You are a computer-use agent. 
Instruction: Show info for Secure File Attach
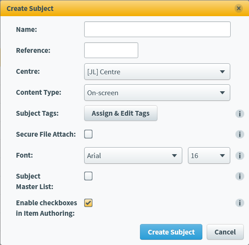pyautogui.click(x=240, y=135)
